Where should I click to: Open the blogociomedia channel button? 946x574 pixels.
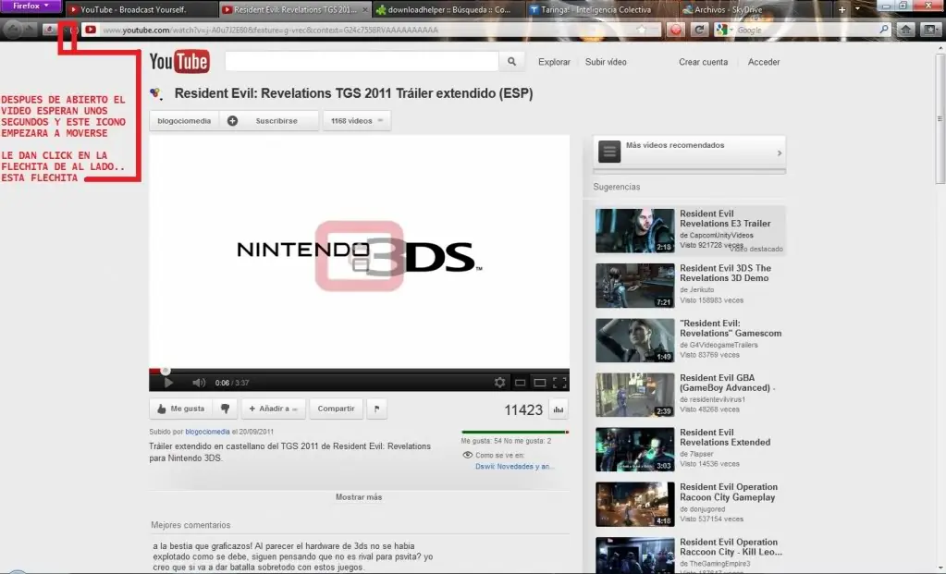(184, 120)
